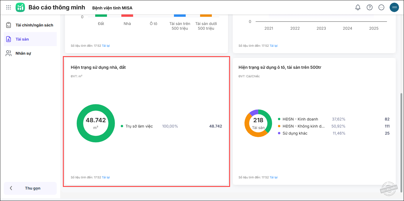Viewport: 404px width, 201px height.
Task: Toggle HĐSN - Không kinh doanh legend entry
Action: tap(303, 126)
